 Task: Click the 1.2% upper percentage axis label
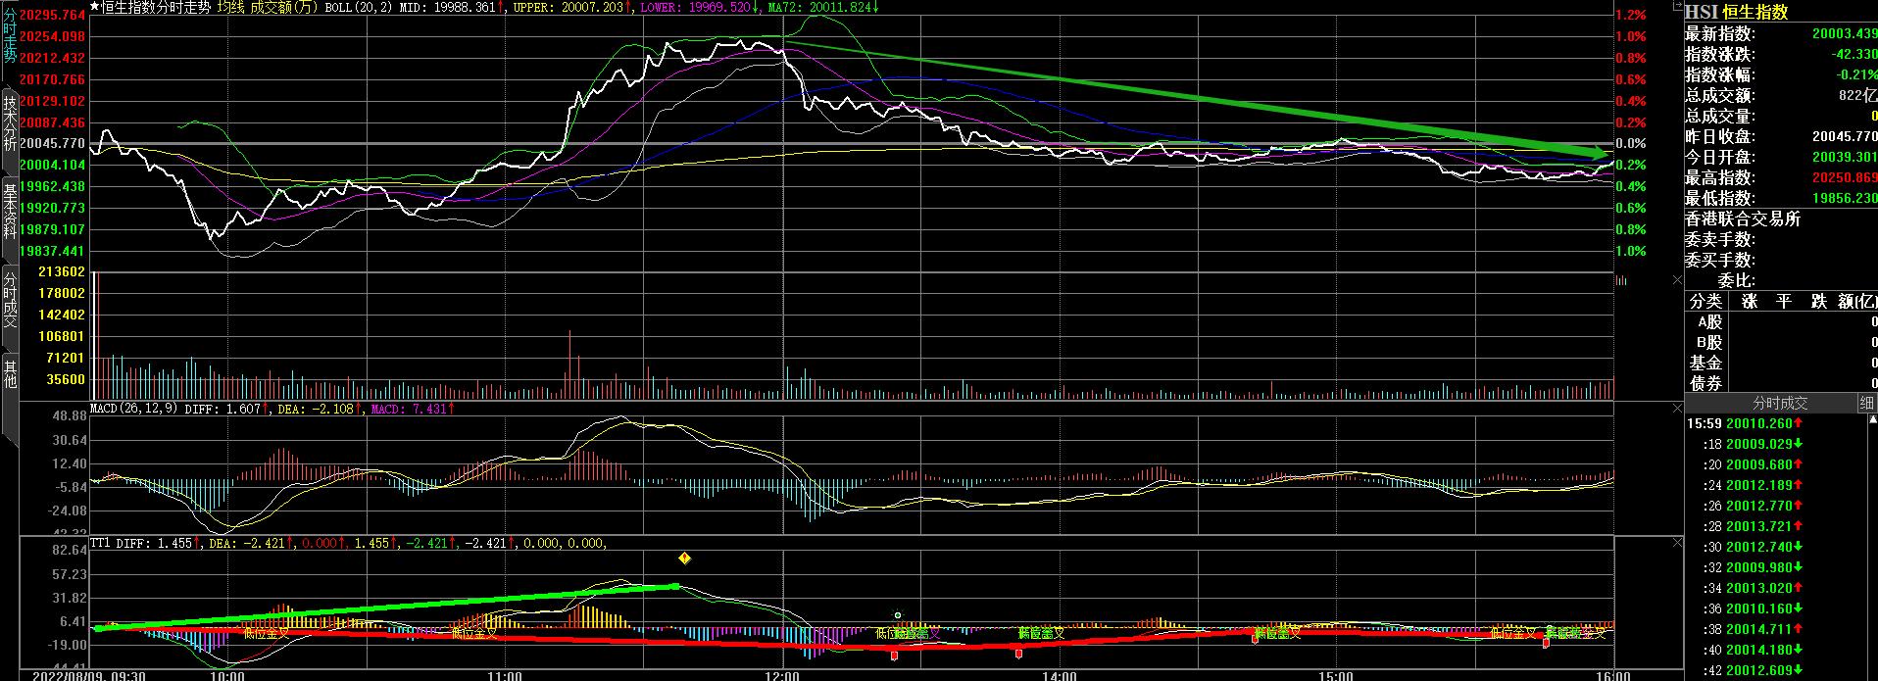pos(1631,16)
